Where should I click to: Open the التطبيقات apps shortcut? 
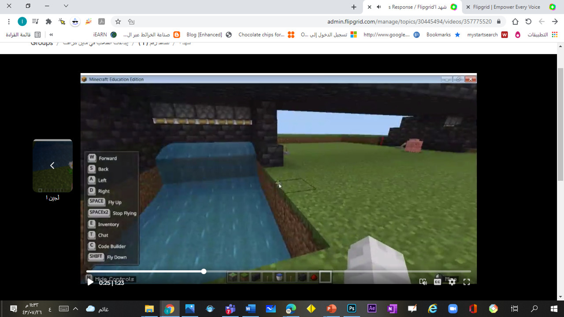click(x=543, y=34)
